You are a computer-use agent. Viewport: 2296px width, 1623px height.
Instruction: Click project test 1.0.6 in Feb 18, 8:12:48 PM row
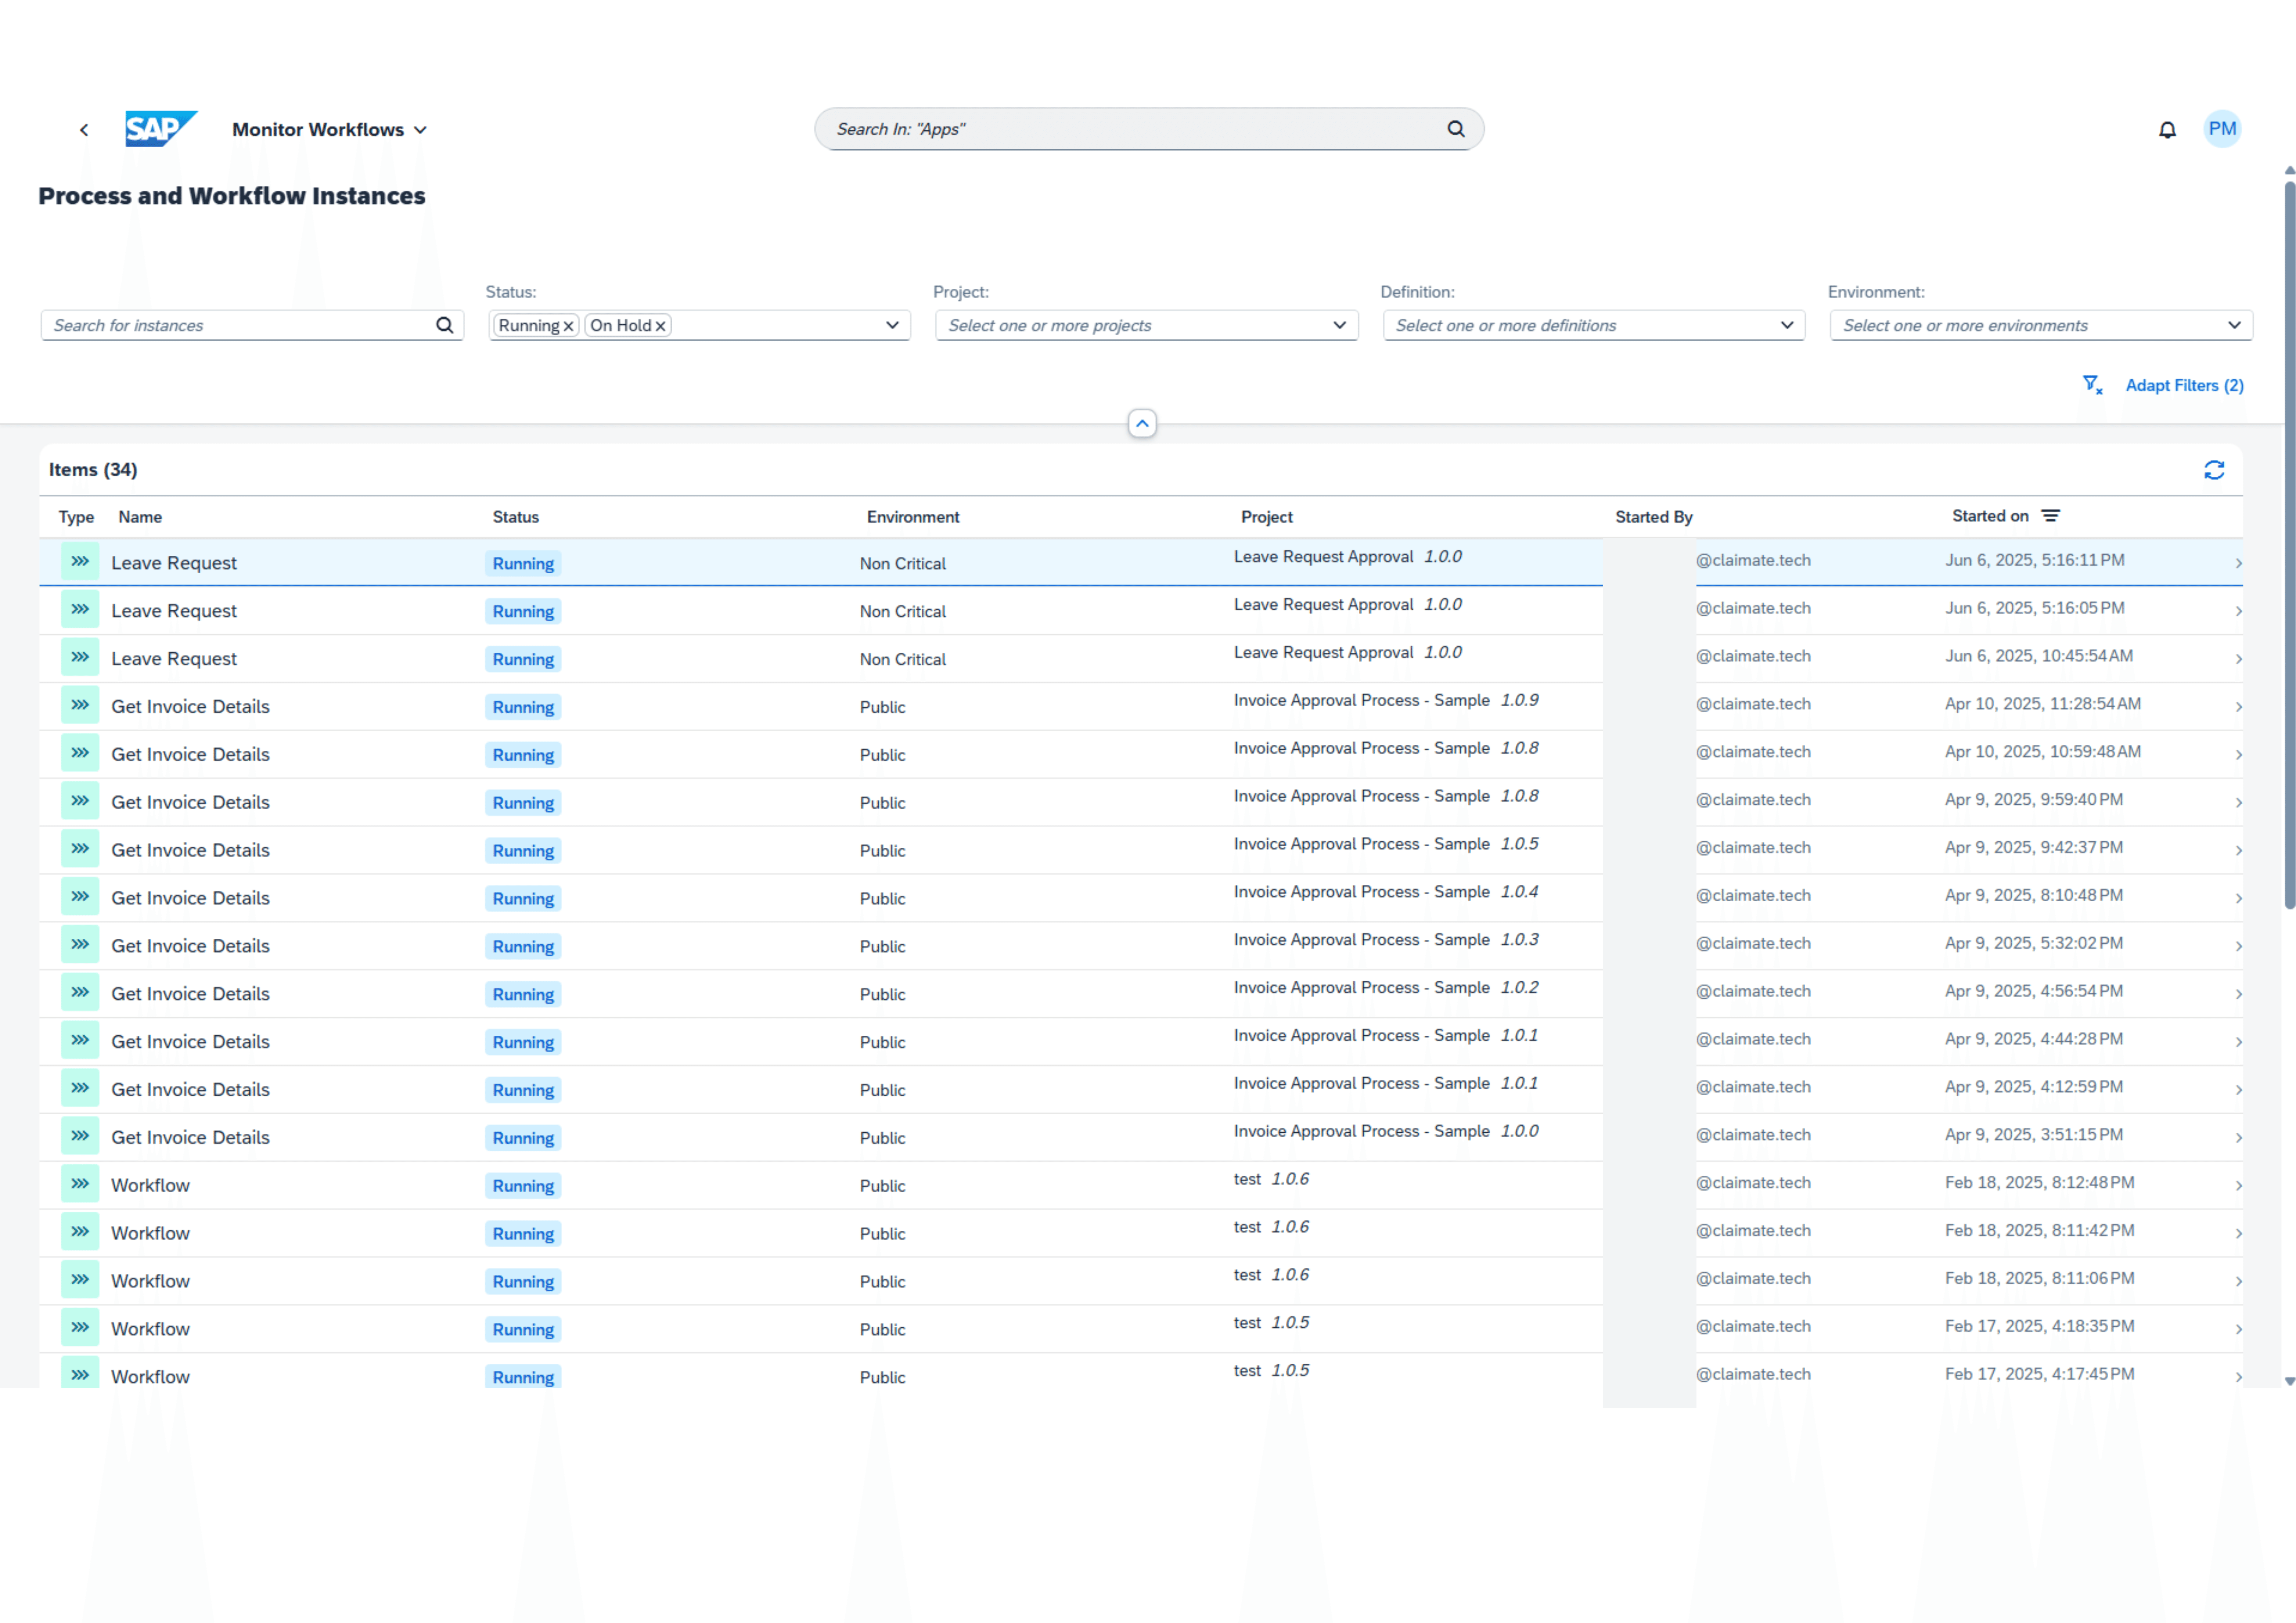[x=1271, y=1179]
